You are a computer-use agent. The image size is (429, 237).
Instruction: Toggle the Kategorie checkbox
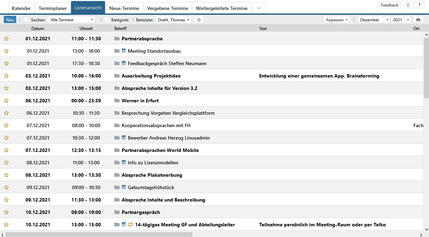click(x=107, y=20)
